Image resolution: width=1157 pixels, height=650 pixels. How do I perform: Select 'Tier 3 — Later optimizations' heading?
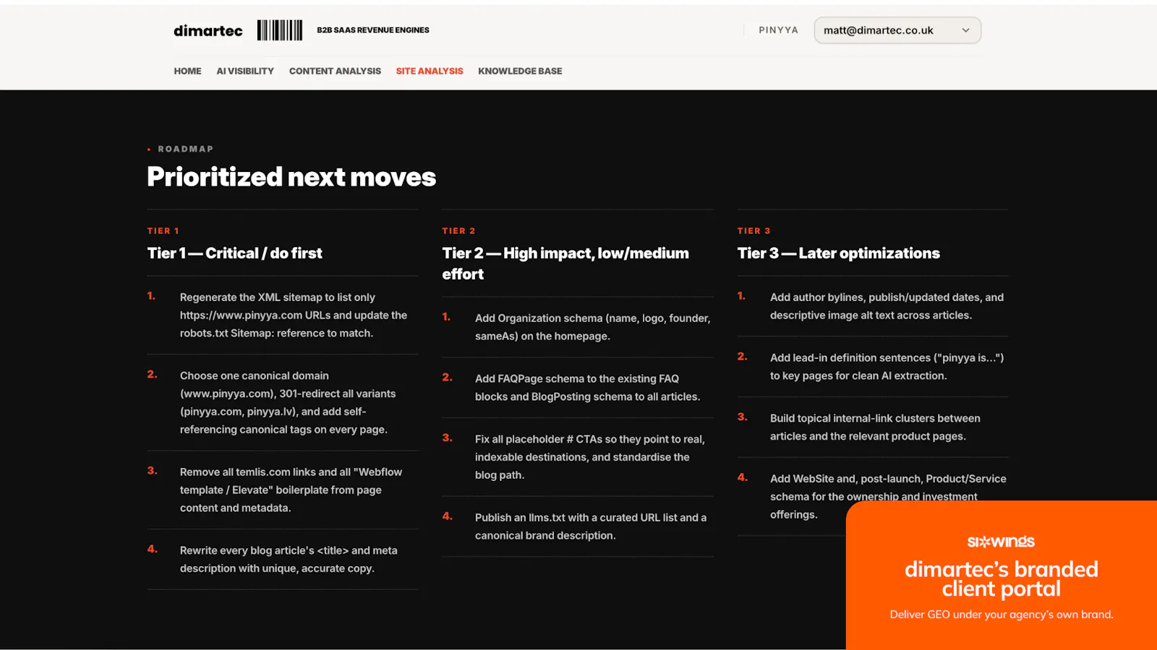[x=839, y=253]
